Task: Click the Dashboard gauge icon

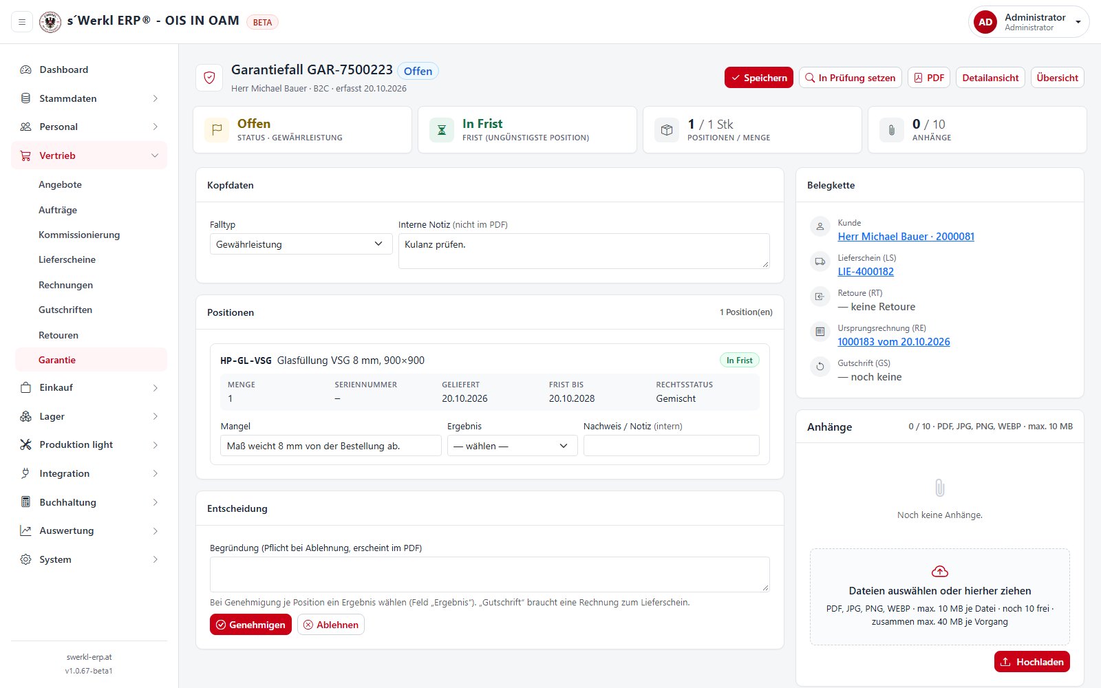Action: pos(25,69)
